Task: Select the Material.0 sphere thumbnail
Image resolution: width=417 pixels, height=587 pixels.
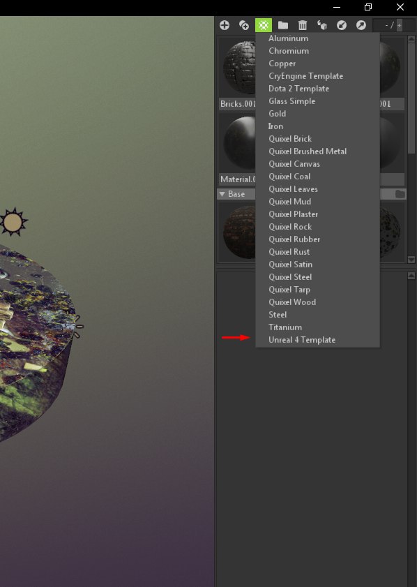Action: pyautogui.click(x=239, y=142)
